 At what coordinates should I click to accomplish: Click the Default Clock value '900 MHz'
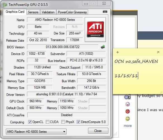coord(36,108)
